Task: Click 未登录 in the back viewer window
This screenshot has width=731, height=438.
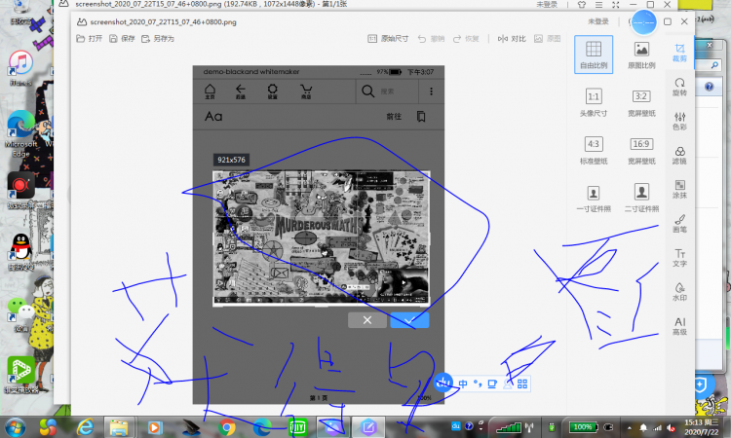Action: pyautogui.click(x=547, y=4)
